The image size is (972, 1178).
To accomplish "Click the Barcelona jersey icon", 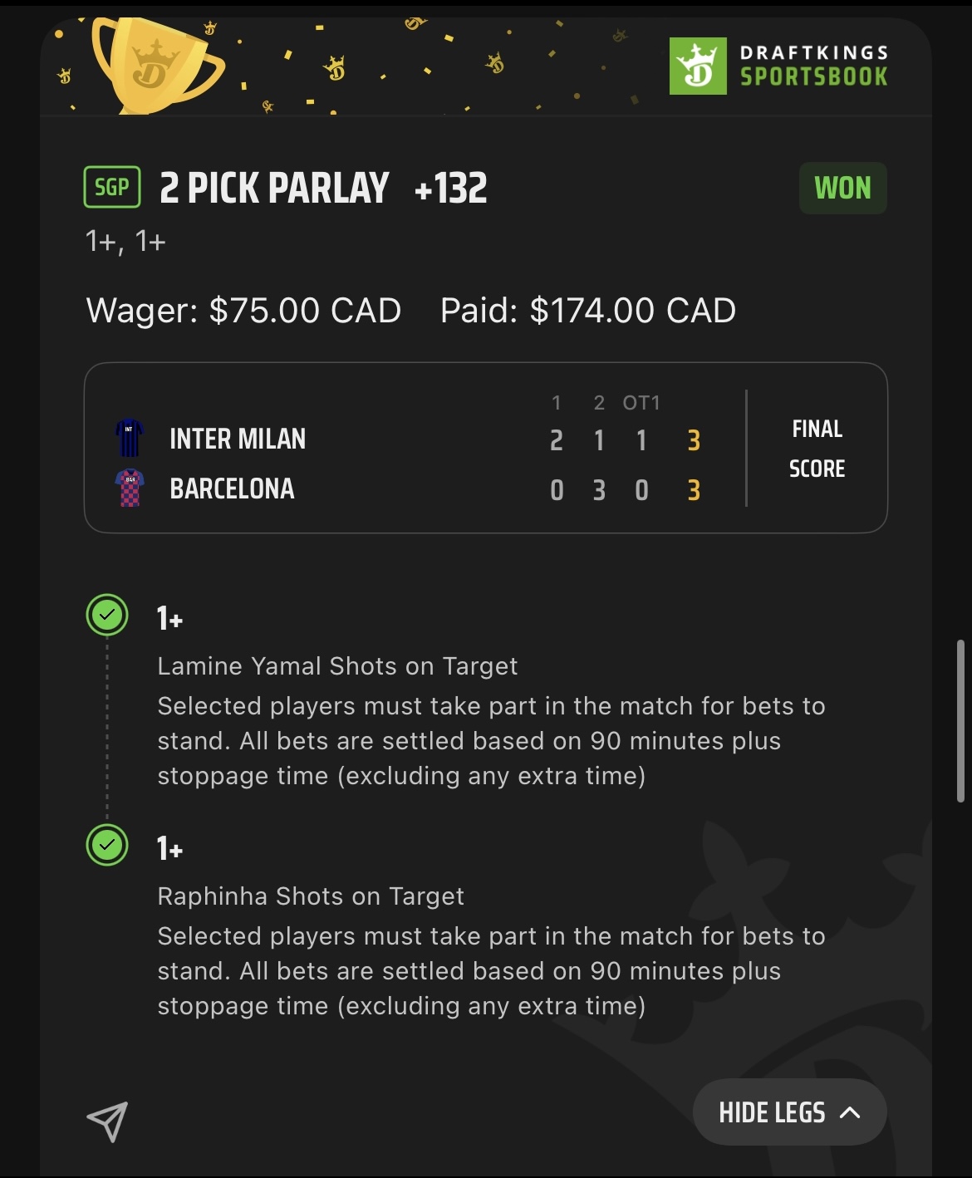I will (130, 488).
